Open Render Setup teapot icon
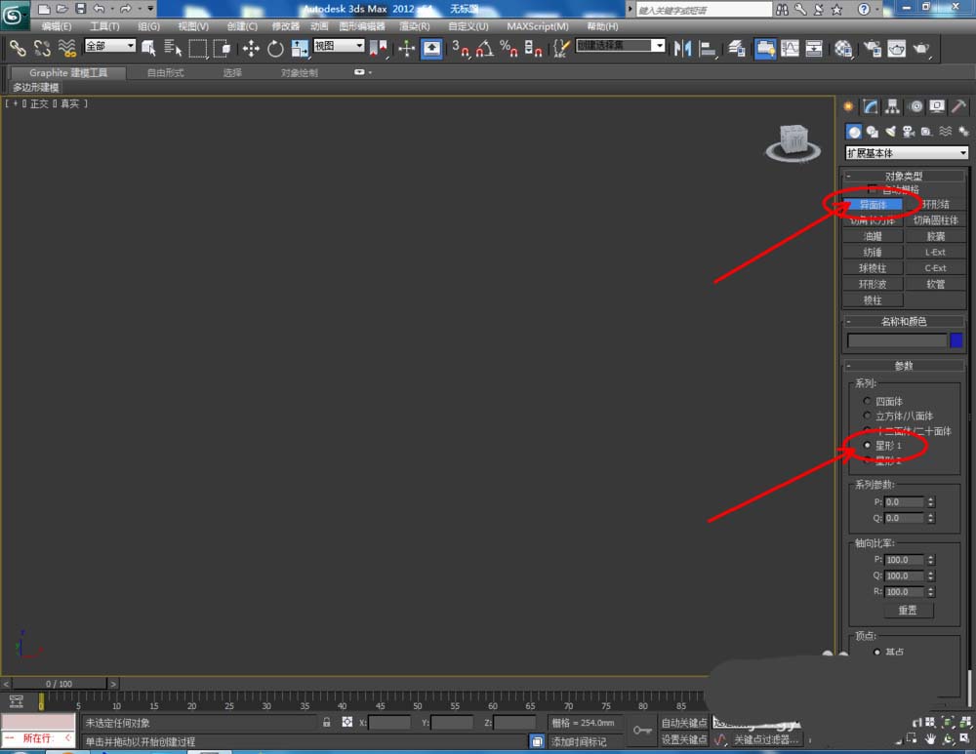Viewport: 976px width, 754px height. [x=873, y=48]
